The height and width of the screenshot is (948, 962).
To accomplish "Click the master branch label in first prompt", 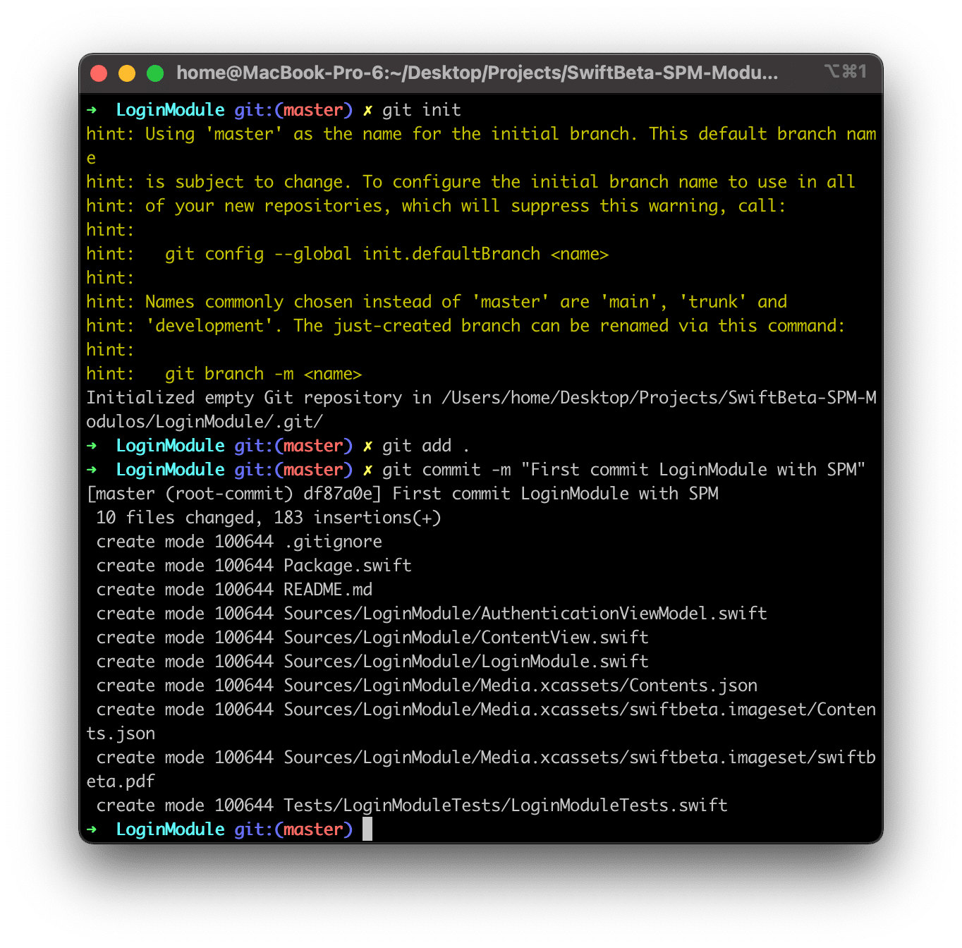I will tap(314, 110).
